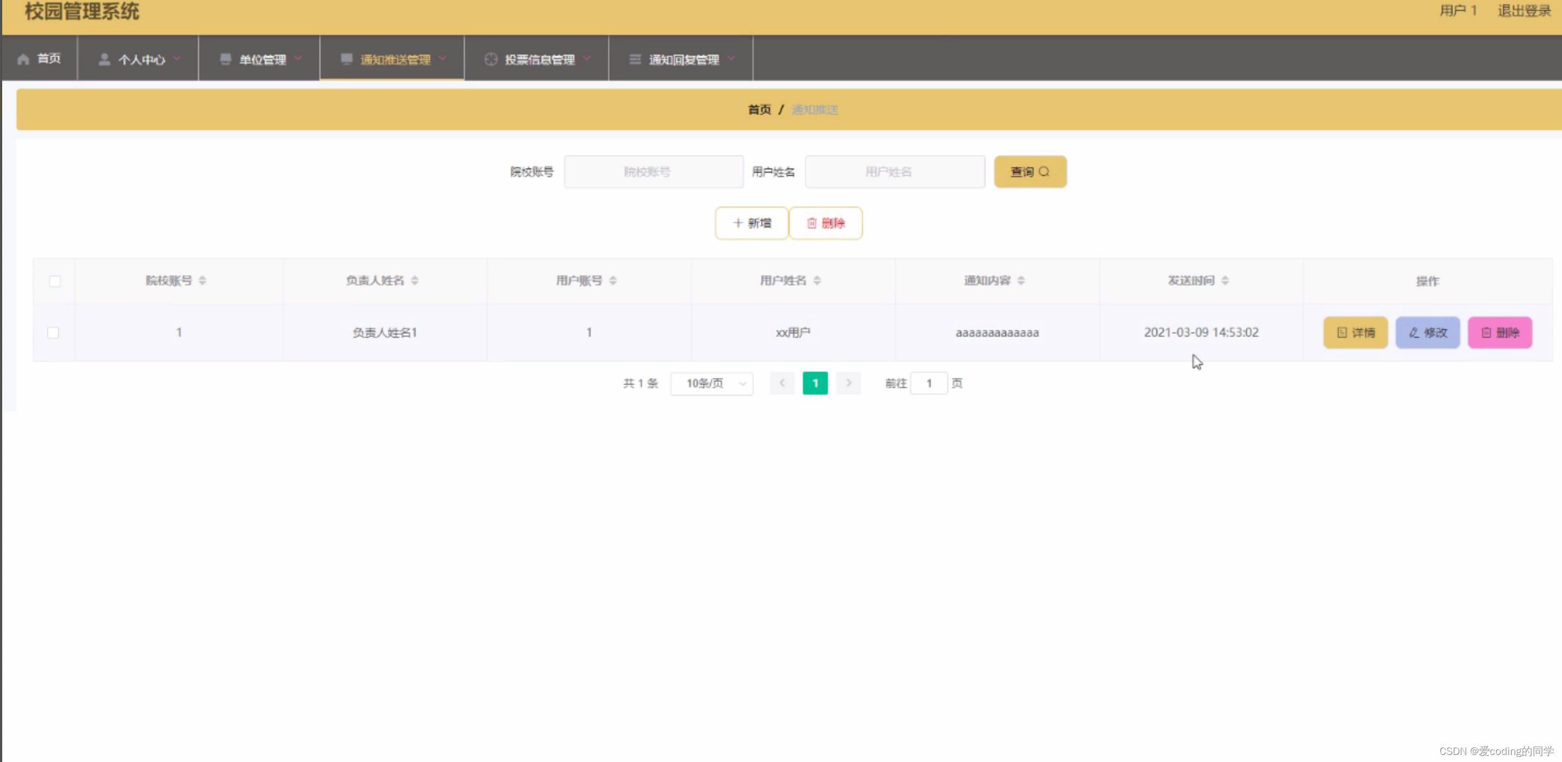Click the person icon beside 个人中心
The width and height of the screenshot is (1562, 762).
point(104,59)
